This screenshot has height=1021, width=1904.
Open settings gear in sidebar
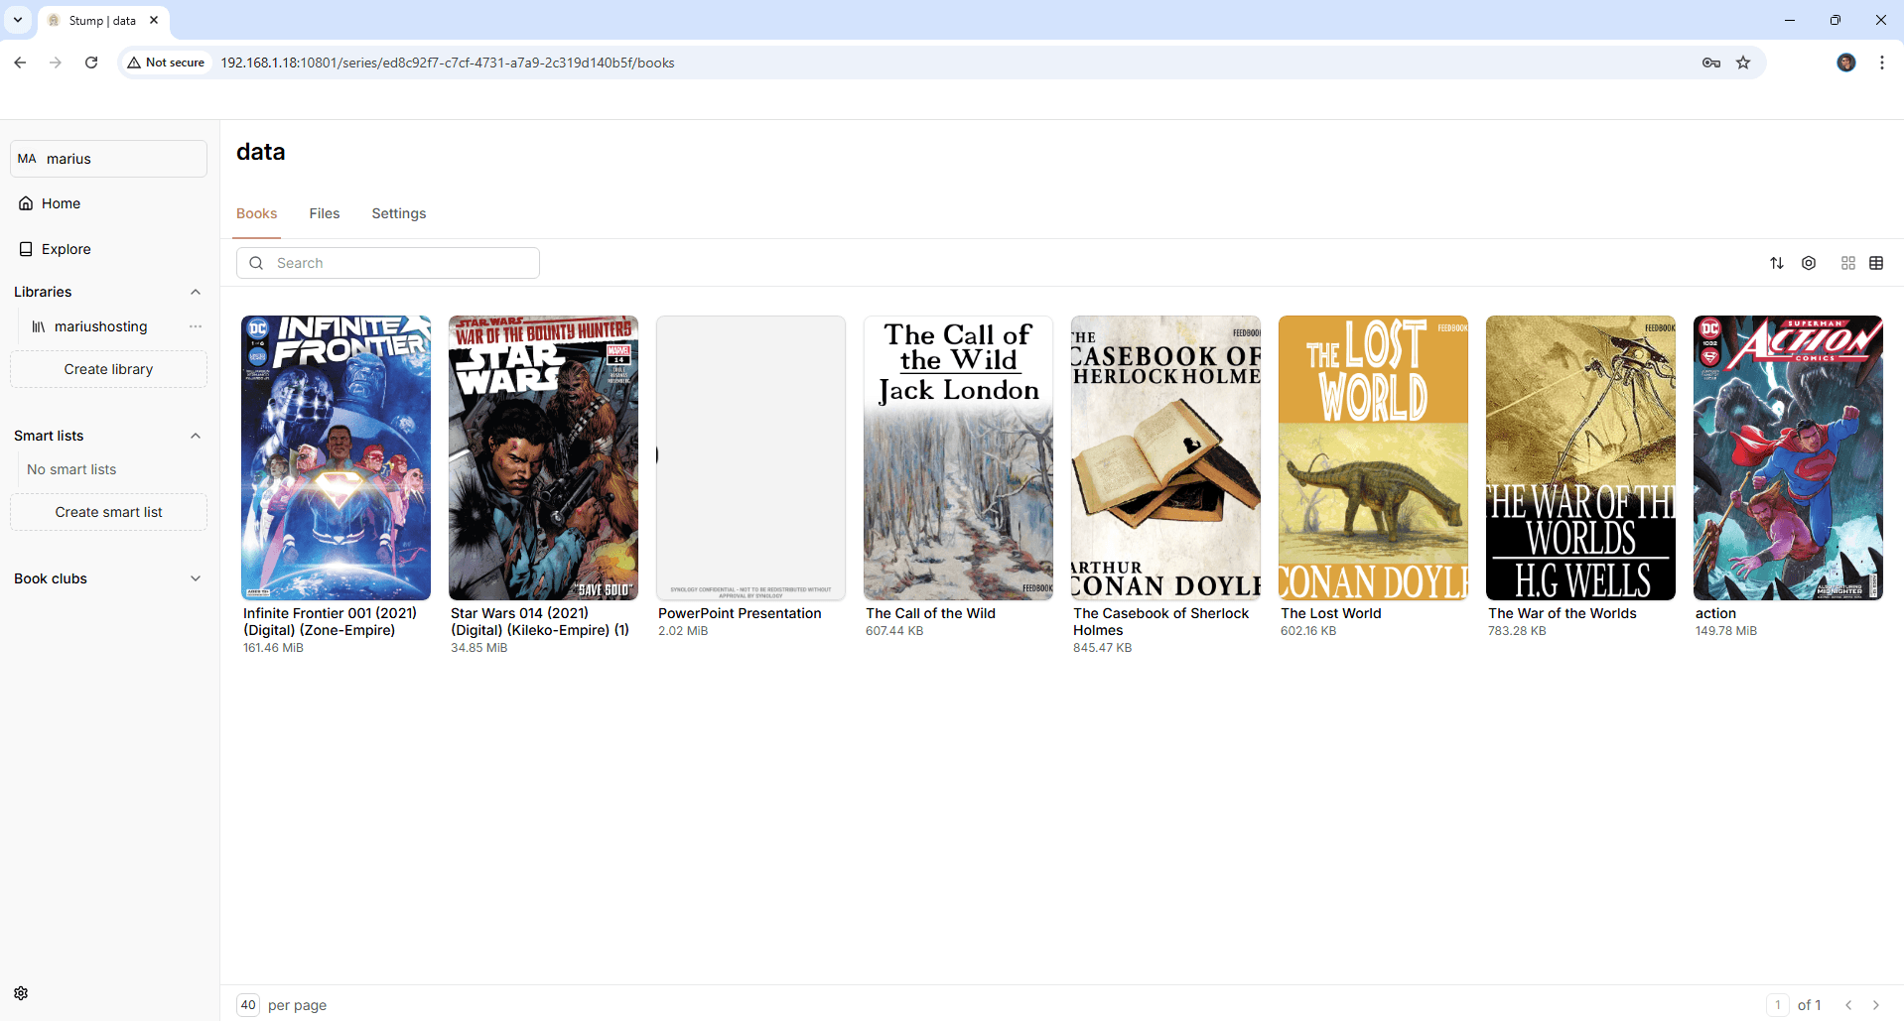(x=21, y=993)
